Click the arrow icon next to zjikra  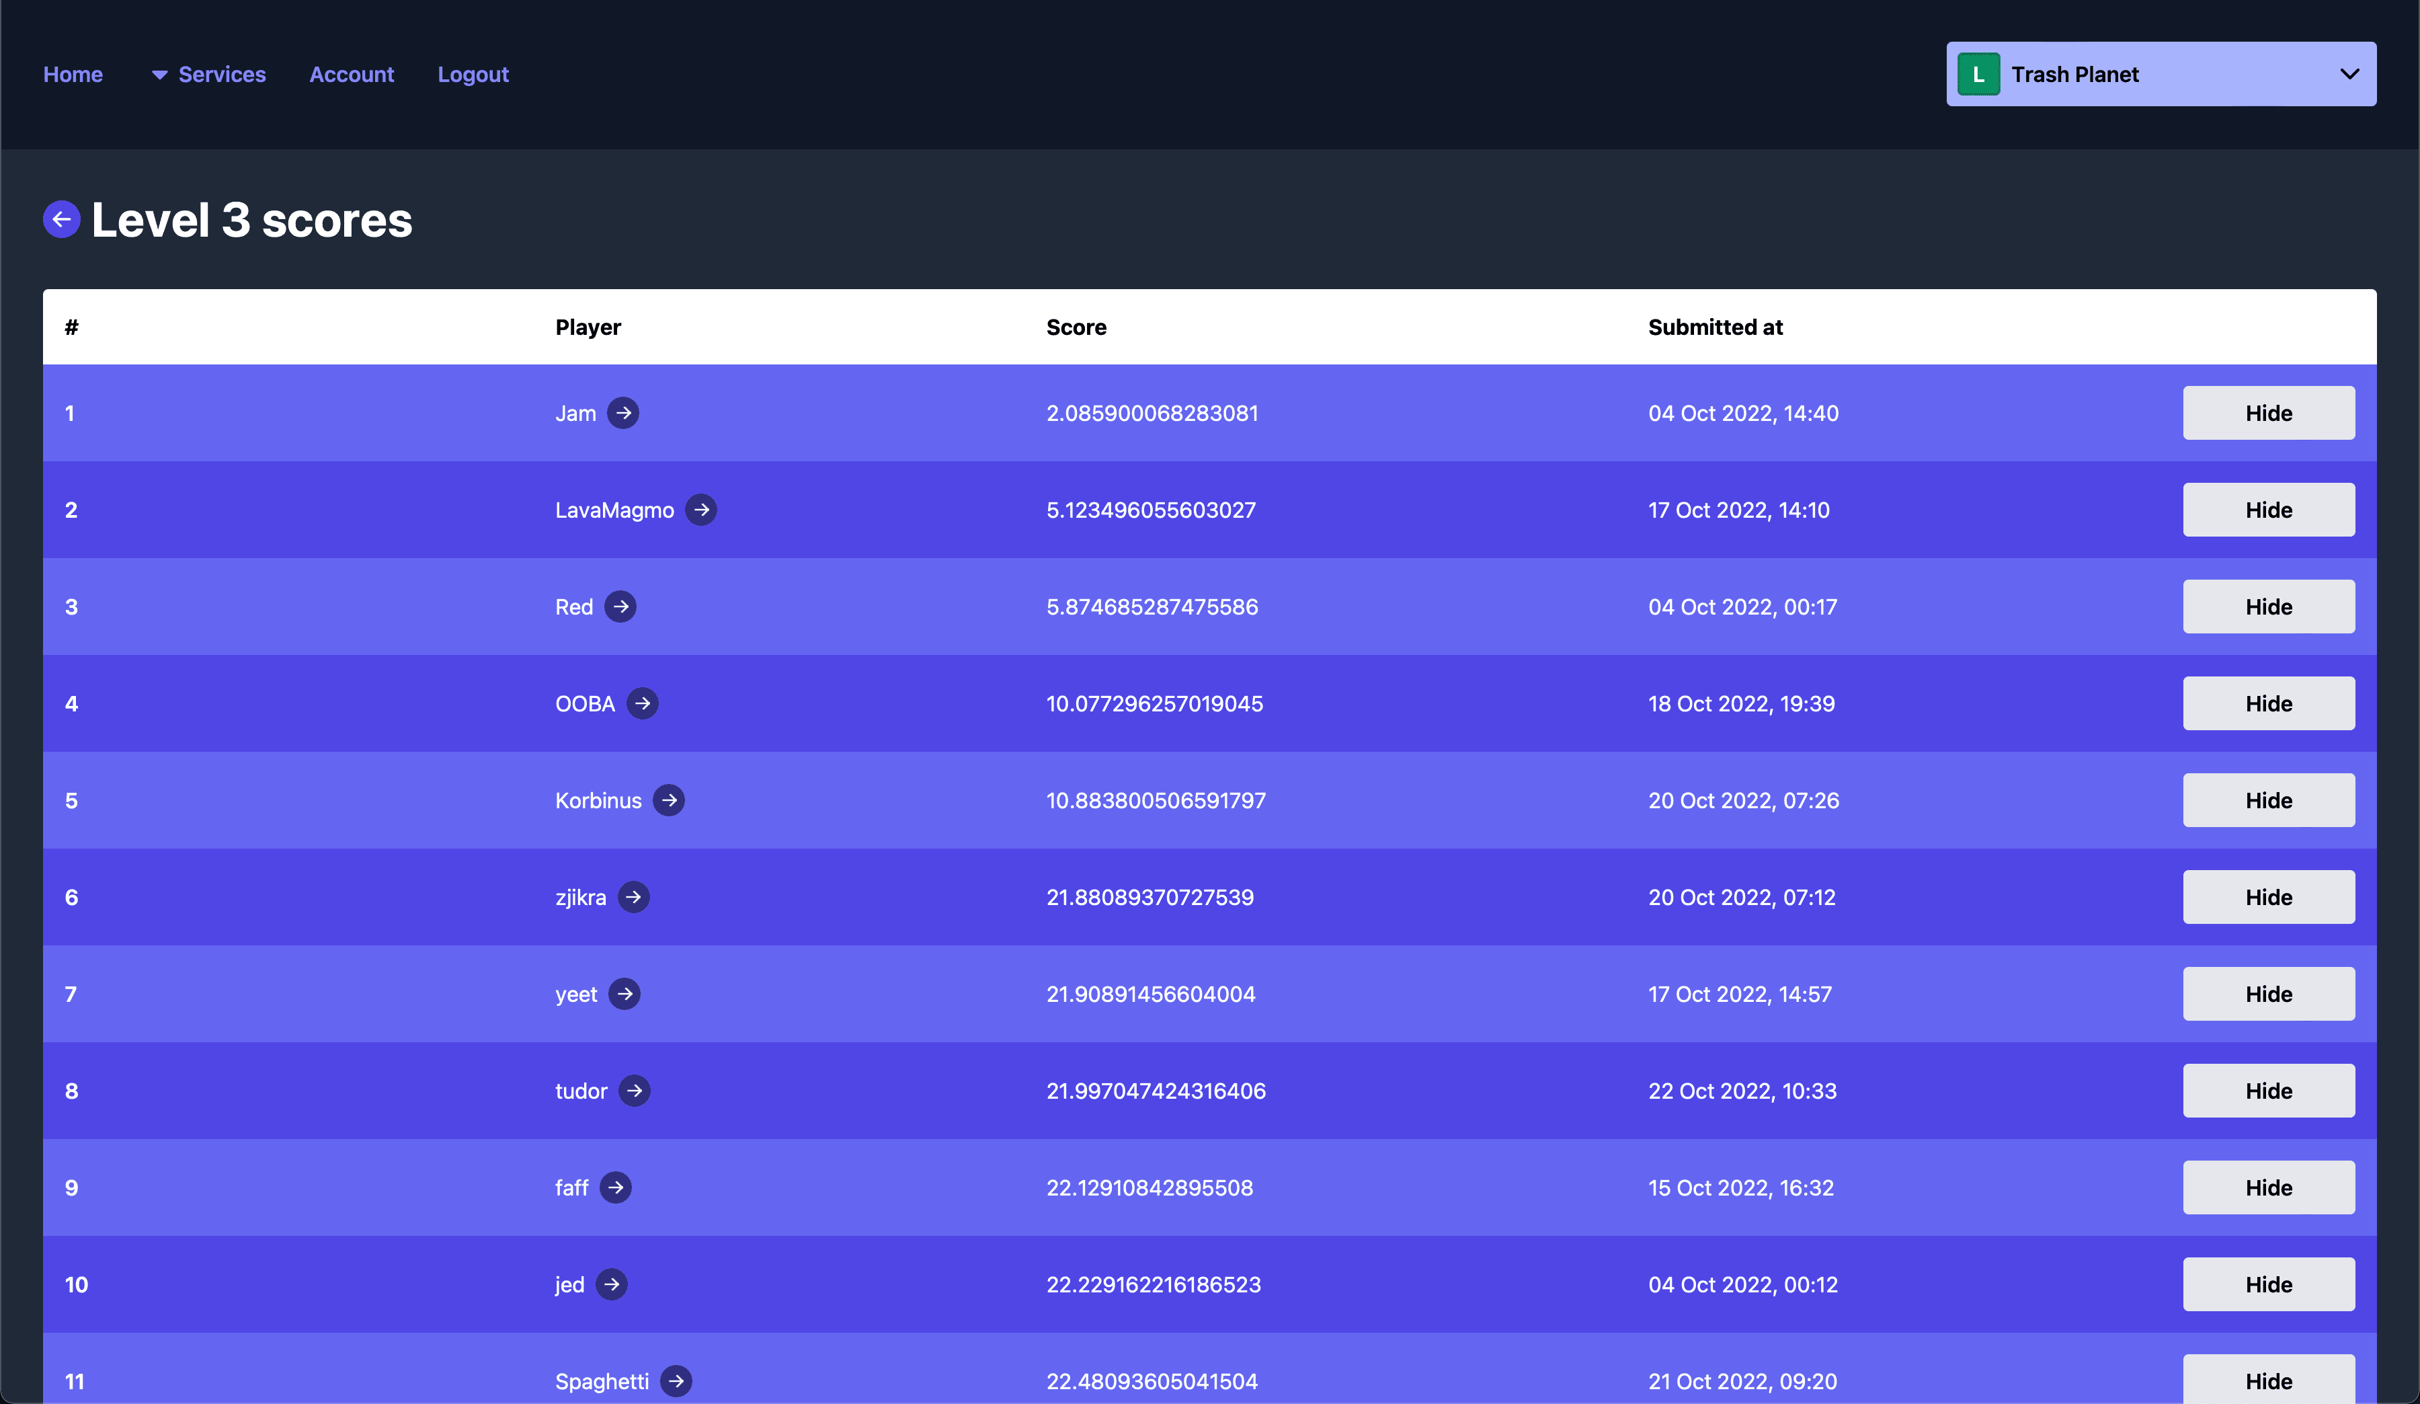click(635, 896)
